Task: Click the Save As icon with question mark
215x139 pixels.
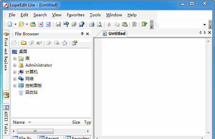Action: (66, 24)
